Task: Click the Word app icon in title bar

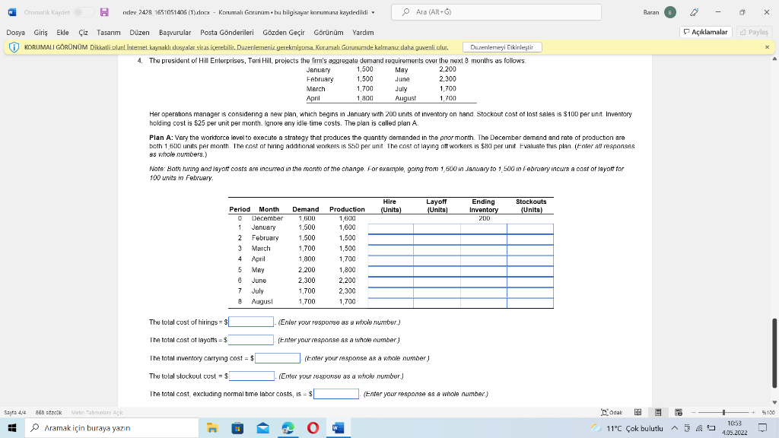Action: click(12, 12)
